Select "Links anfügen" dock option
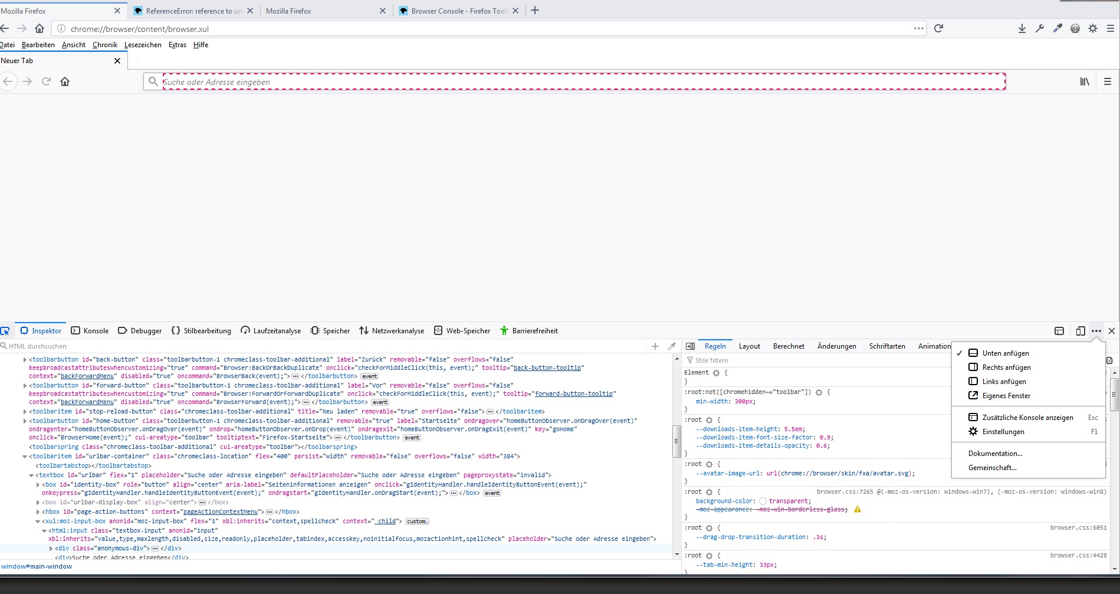Image resolution: width=1120 pixels, height=594 pixels. pyautogui.click(x=1004, y=382)
